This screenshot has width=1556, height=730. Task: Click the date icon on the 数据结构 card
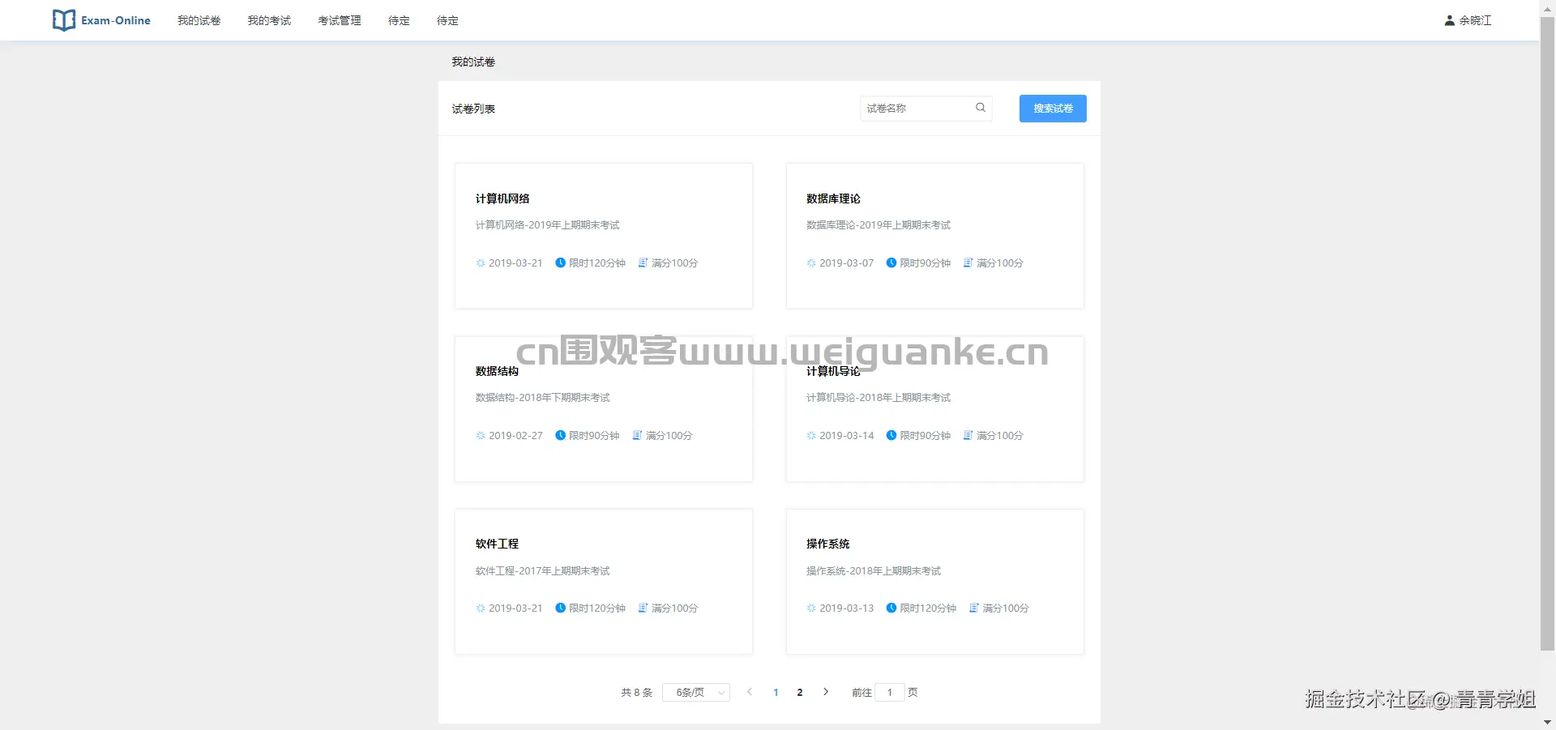click(481, 436)
